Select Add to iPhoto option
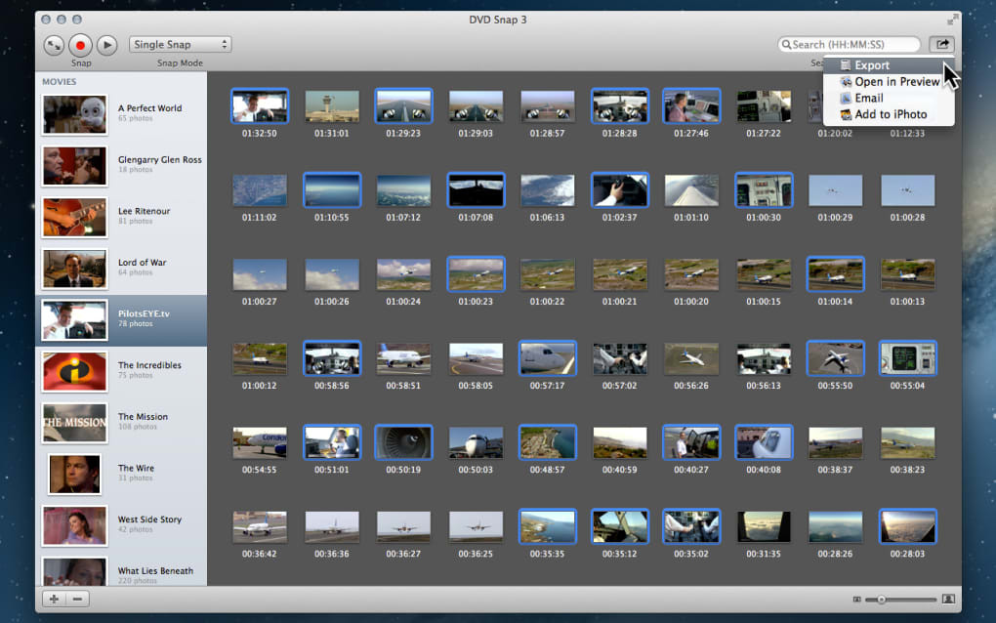996x623 pixels. pyautogui.click(x=890, y=114)
